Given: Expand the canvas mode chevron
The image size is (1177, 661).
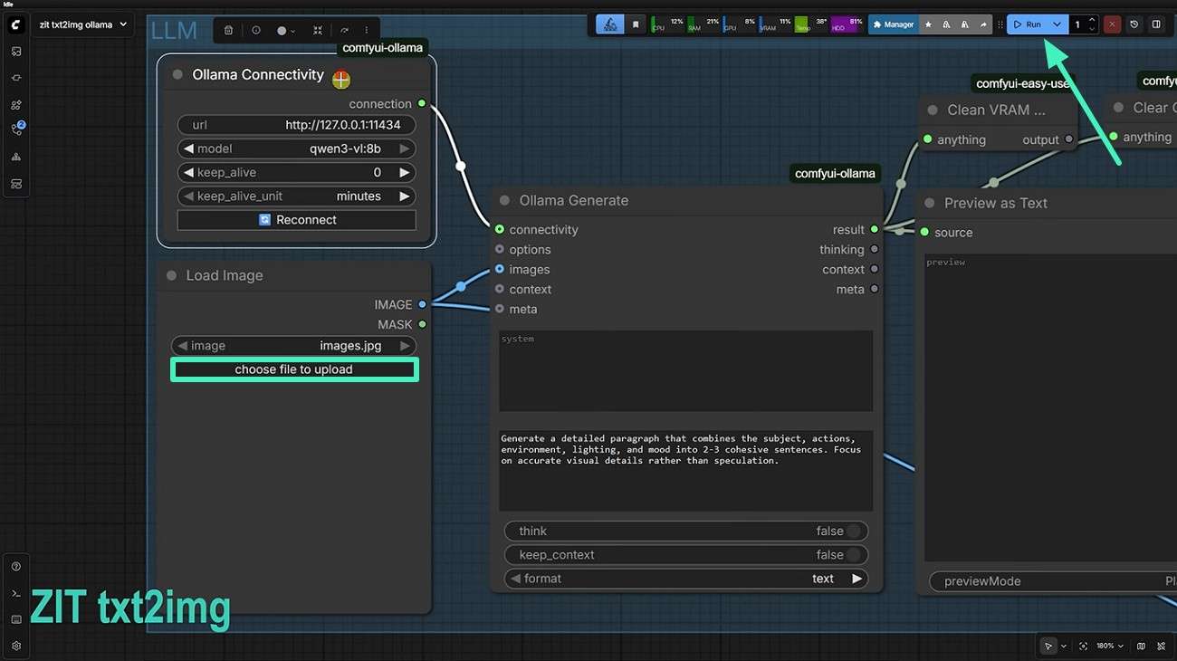Looking at the screenshot, I should pos(1063,647).
